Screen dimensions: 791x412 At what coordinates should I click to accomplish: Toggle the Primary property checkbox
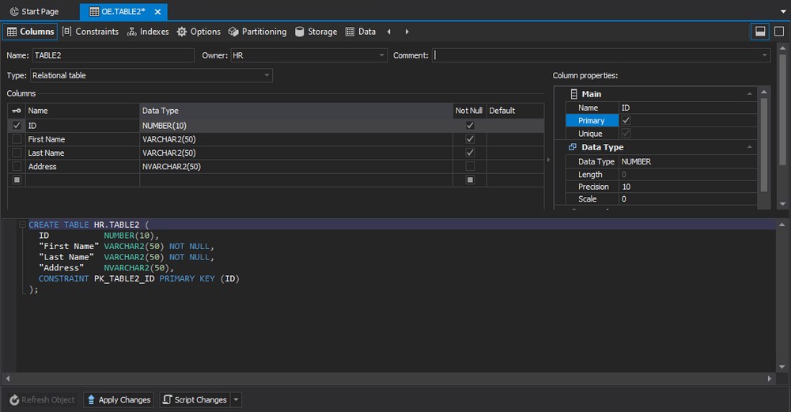626,120
